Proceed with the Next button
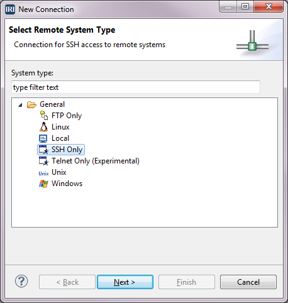288x303 pixels. [x=125, y=282]
